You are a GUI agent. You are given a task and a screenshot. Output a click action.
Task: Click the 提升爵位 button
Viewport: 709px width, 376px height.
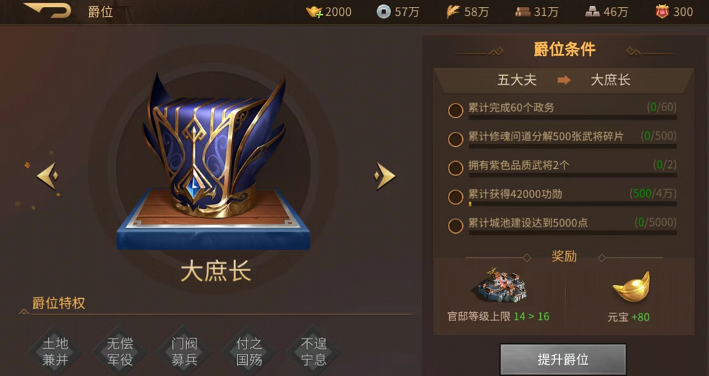[x=563, y=360]
